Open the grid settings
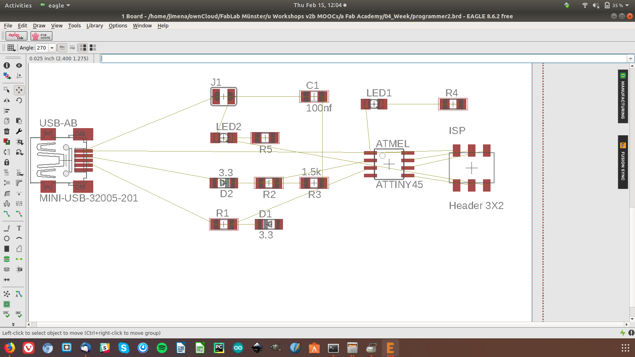This screenshot has width=635, height=357. [11, 48]
